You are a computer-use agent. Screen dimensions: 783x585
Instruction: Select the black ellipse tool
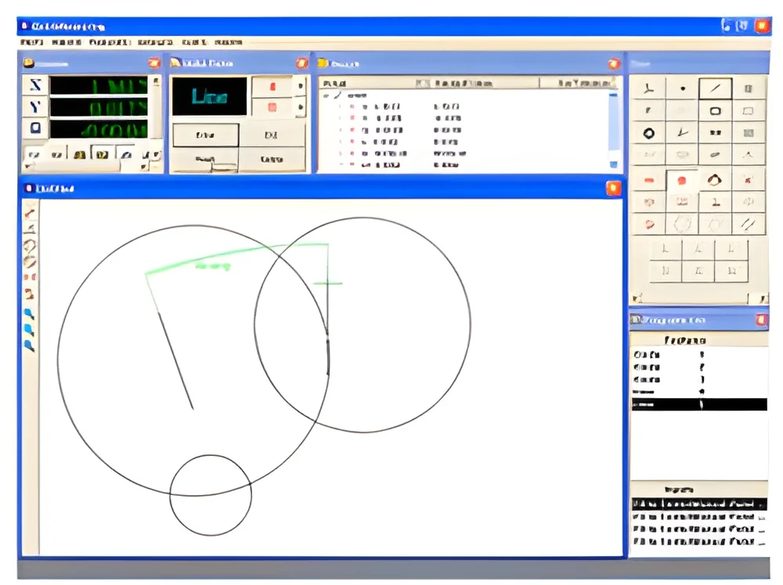point(715,155)
